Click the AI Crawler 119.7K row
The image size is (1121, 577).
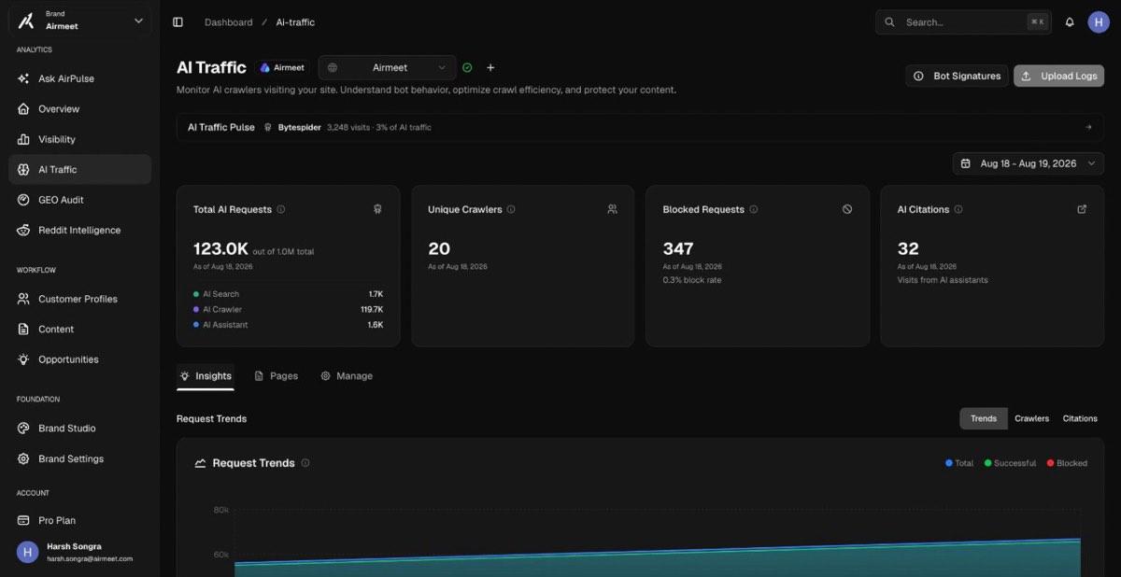point(288,309)
